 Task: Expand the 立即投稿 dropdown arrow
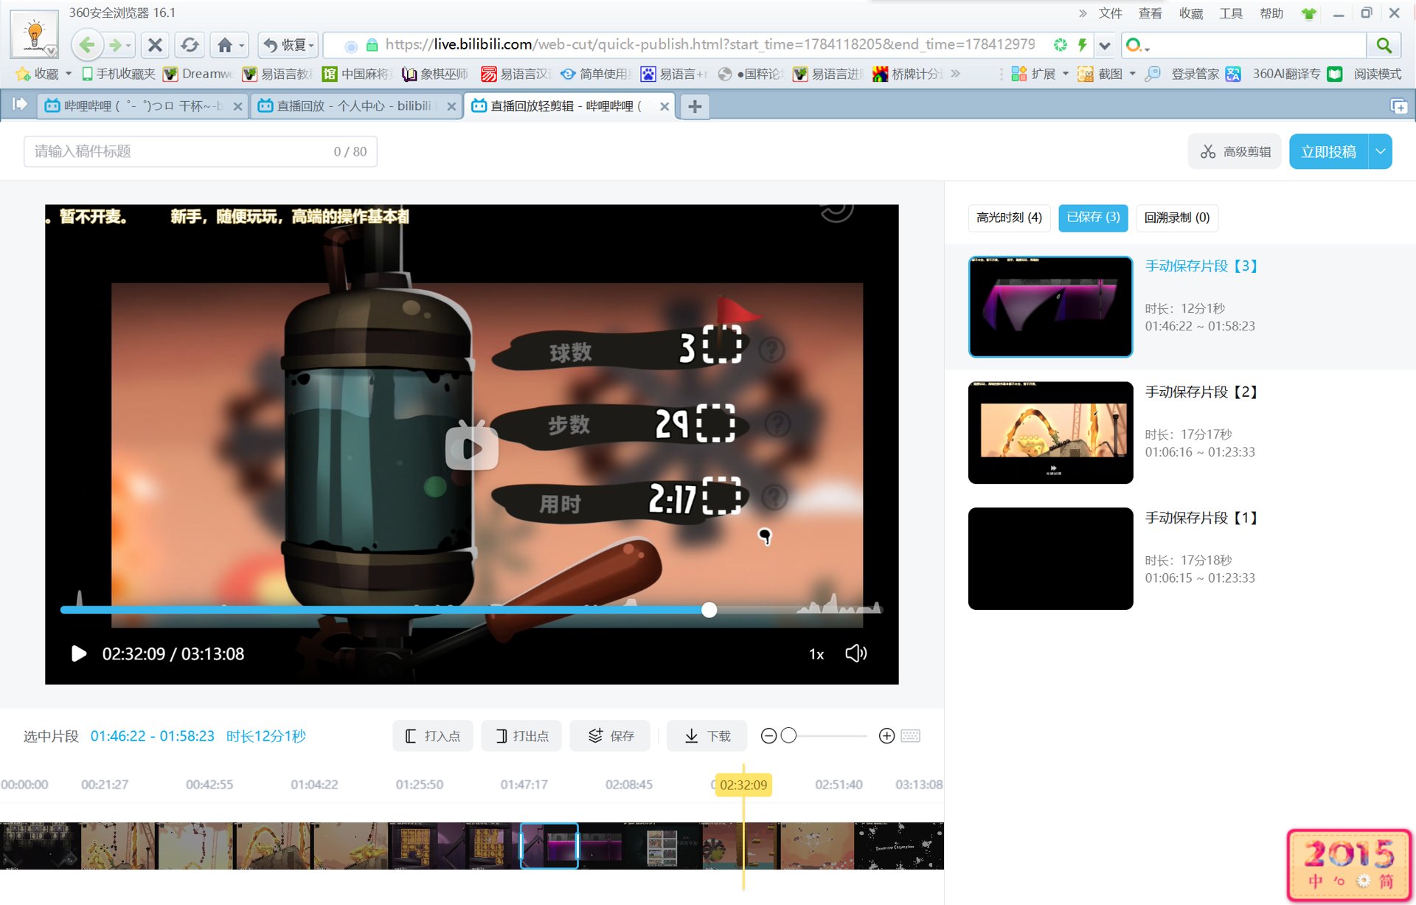tap(1380, 151)
